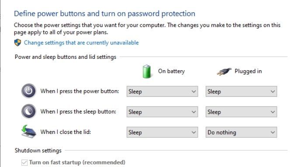
Task: Click the power button icon
Action: [x=28, y=91]
